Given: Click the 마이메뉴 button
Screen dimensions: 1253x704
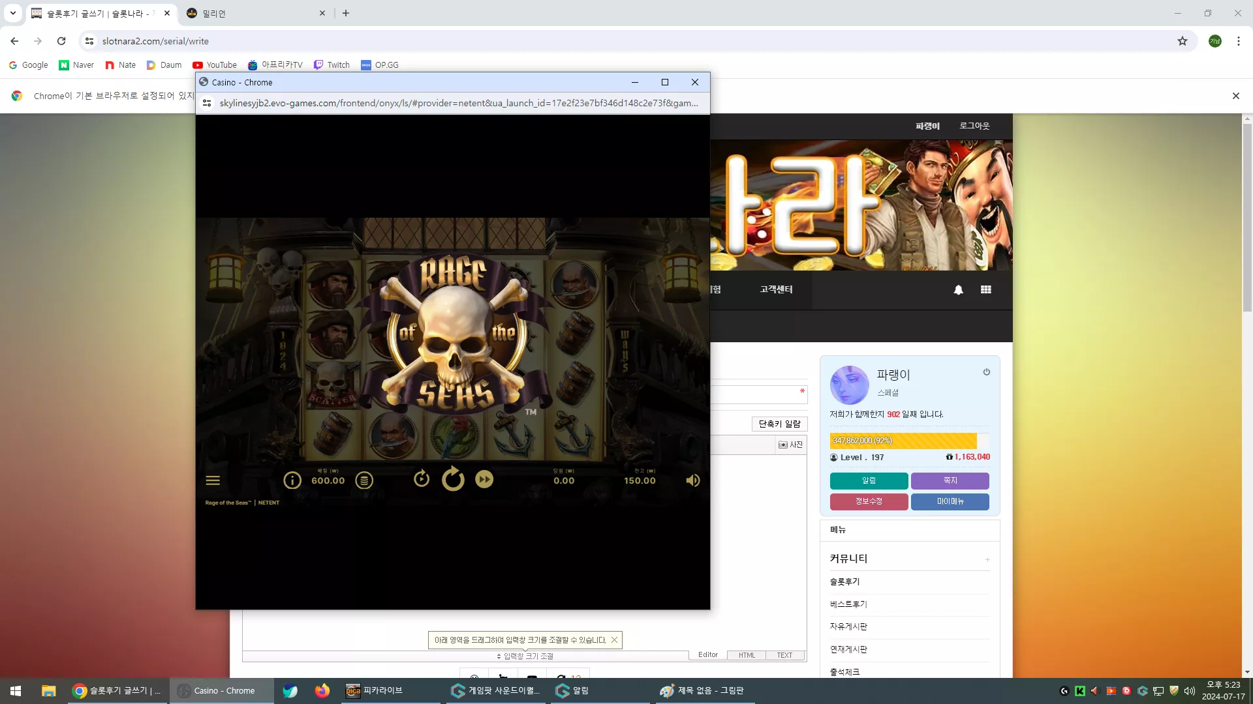Looking at the screenshot, I should [950, 501].
